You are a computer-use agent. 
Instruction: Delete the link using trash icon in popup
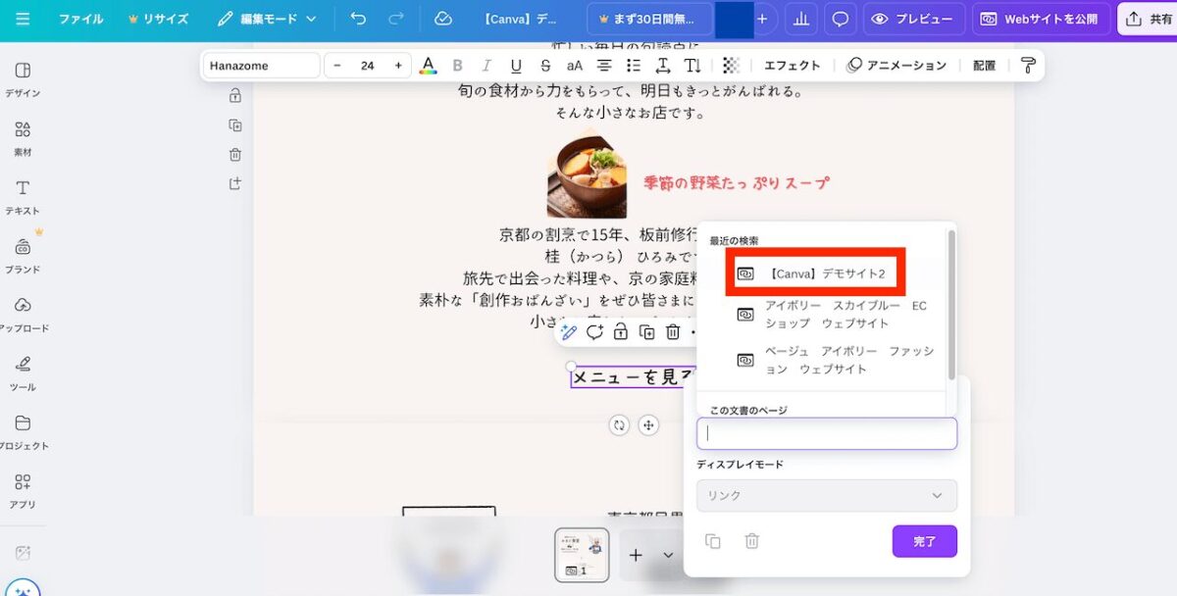751,541
